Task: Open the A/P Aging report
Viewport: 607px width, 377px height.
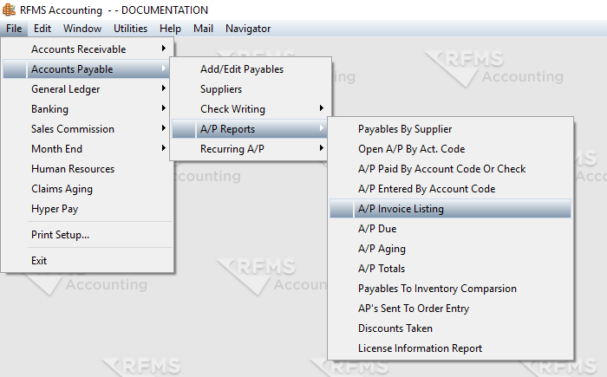Action: click(450, 249)
